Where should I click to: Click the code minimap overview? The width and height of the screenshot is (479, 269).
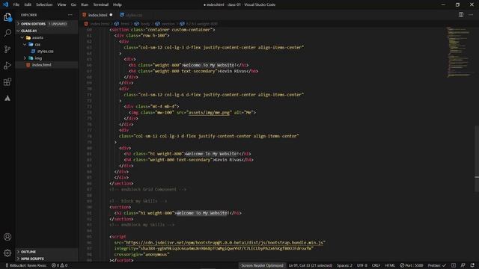tap(458, 52)
